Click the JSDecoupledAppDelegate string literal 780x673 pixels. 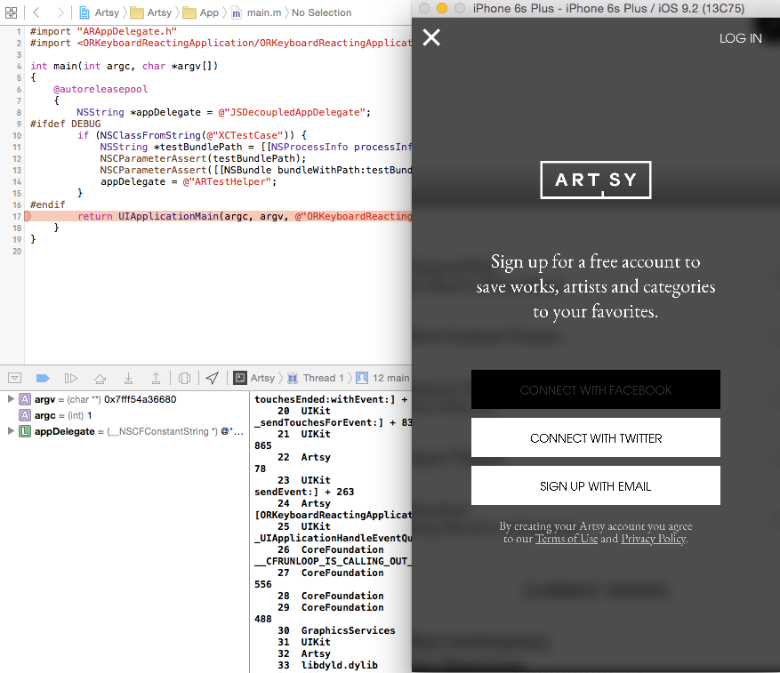[292, 112]
